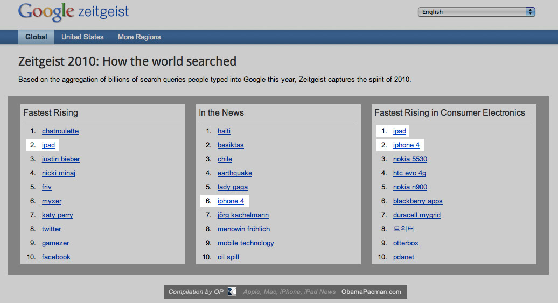Viewport: 558px width, 303px height.
Task: Open the More Regions tab
Action: tap(139, 37)
